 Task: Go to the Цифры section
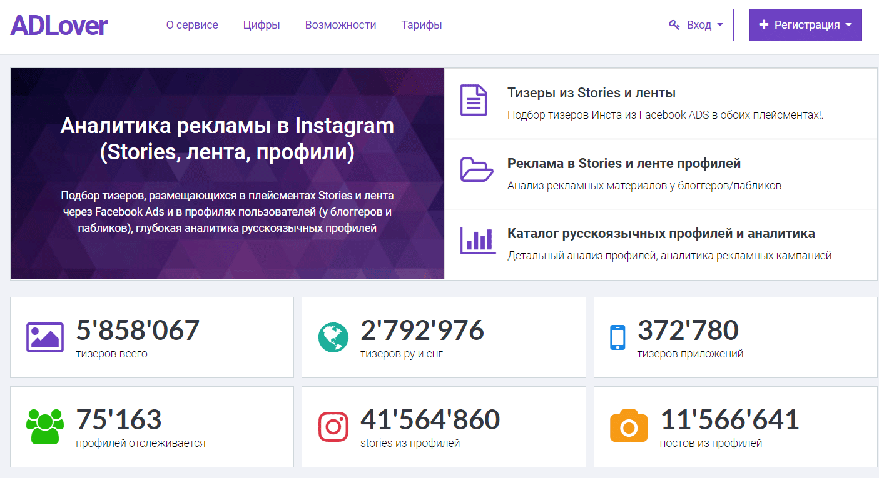tap(262, 25)
